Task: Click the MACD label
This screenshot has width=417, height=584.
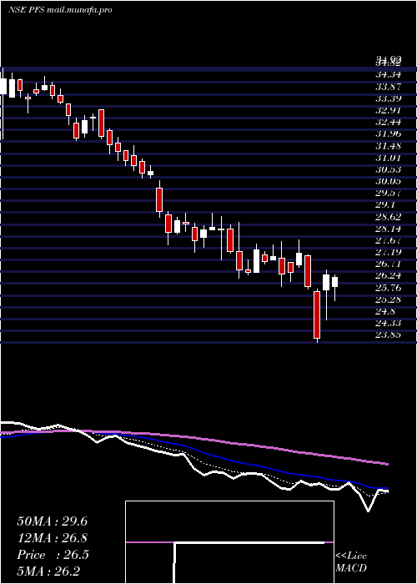Action: (x=351, y=568)
